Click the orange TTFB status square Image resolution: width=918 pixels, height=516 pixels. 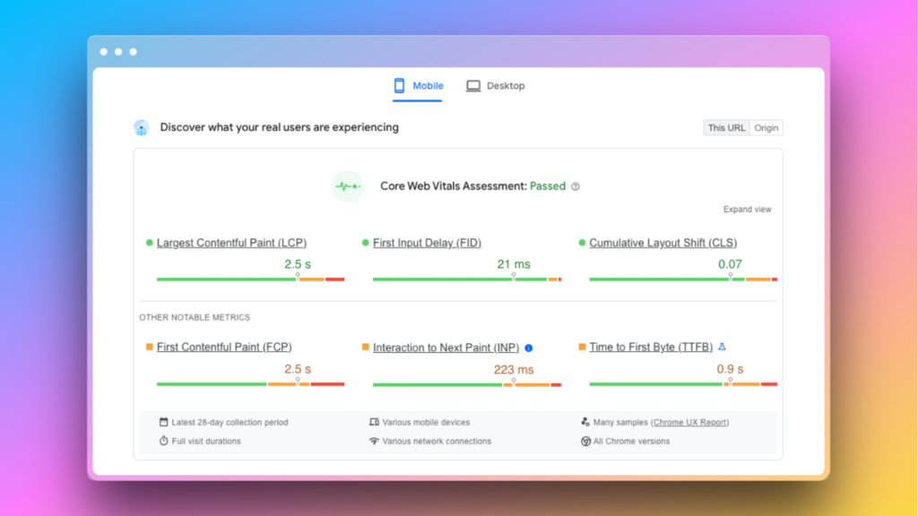(x=582, y=347)
